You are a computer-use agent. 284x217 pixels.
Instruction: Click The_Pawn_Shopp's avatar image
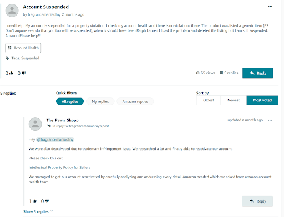click(x=35, y=124)
